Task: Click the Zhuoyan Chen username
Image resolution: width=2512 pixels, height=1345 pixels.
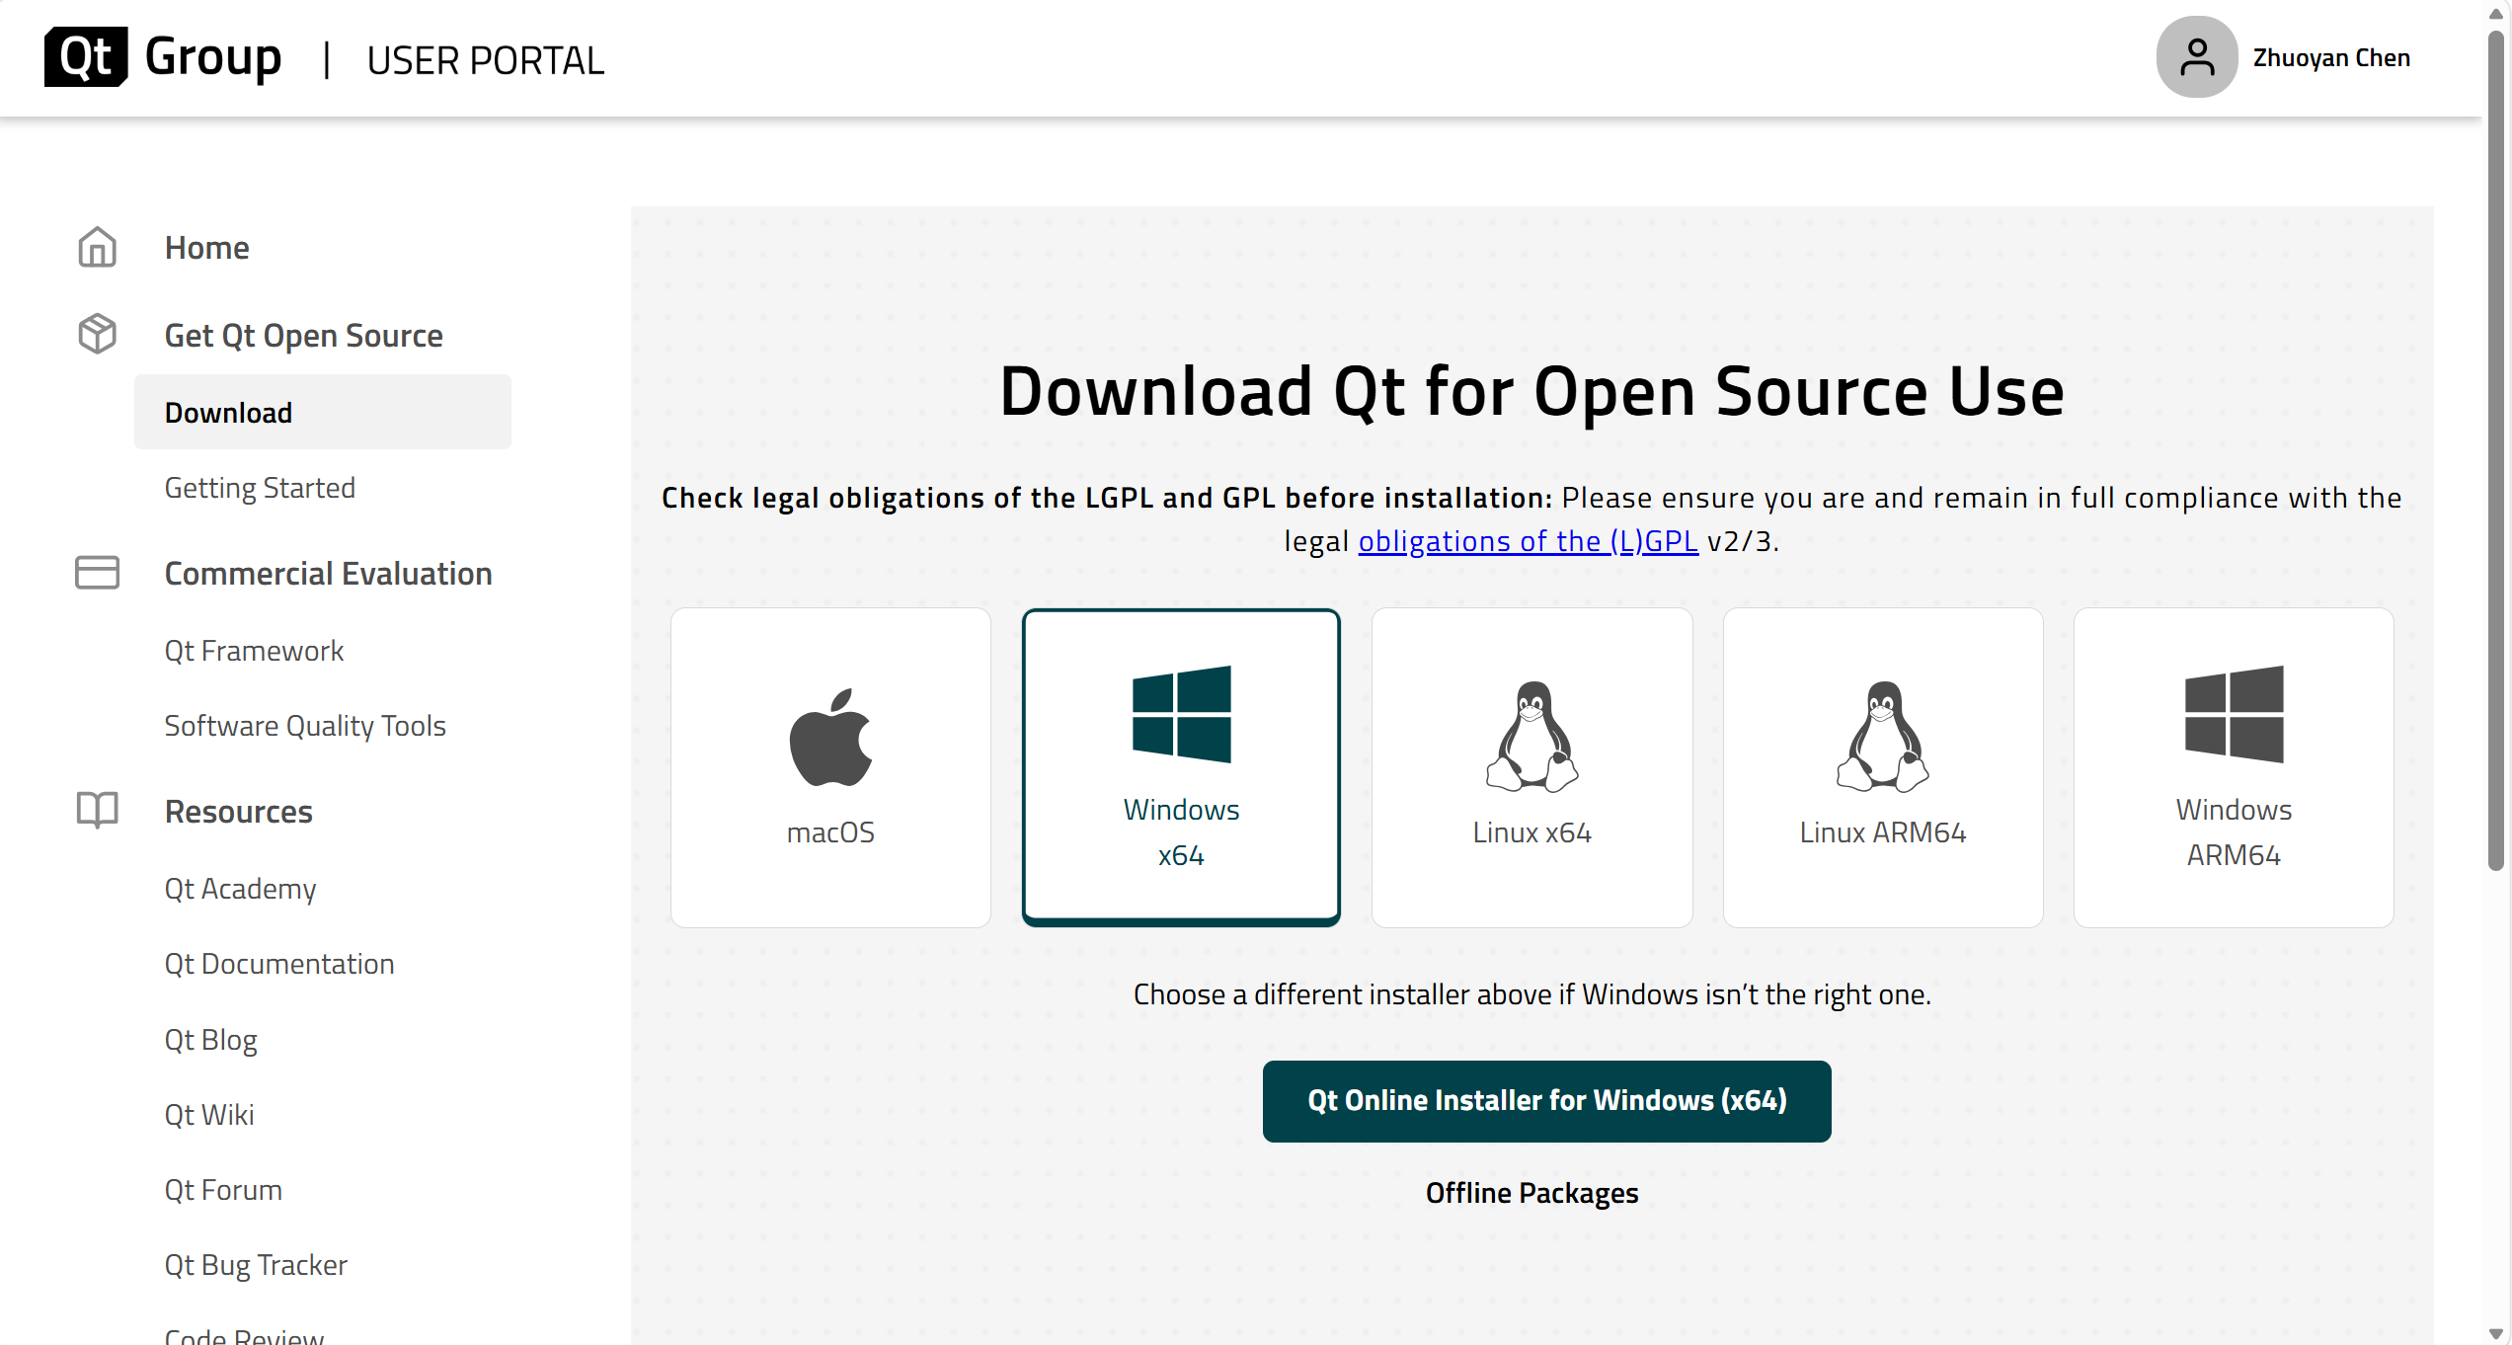Action: pyautogui.click(x=2331, y=58)
